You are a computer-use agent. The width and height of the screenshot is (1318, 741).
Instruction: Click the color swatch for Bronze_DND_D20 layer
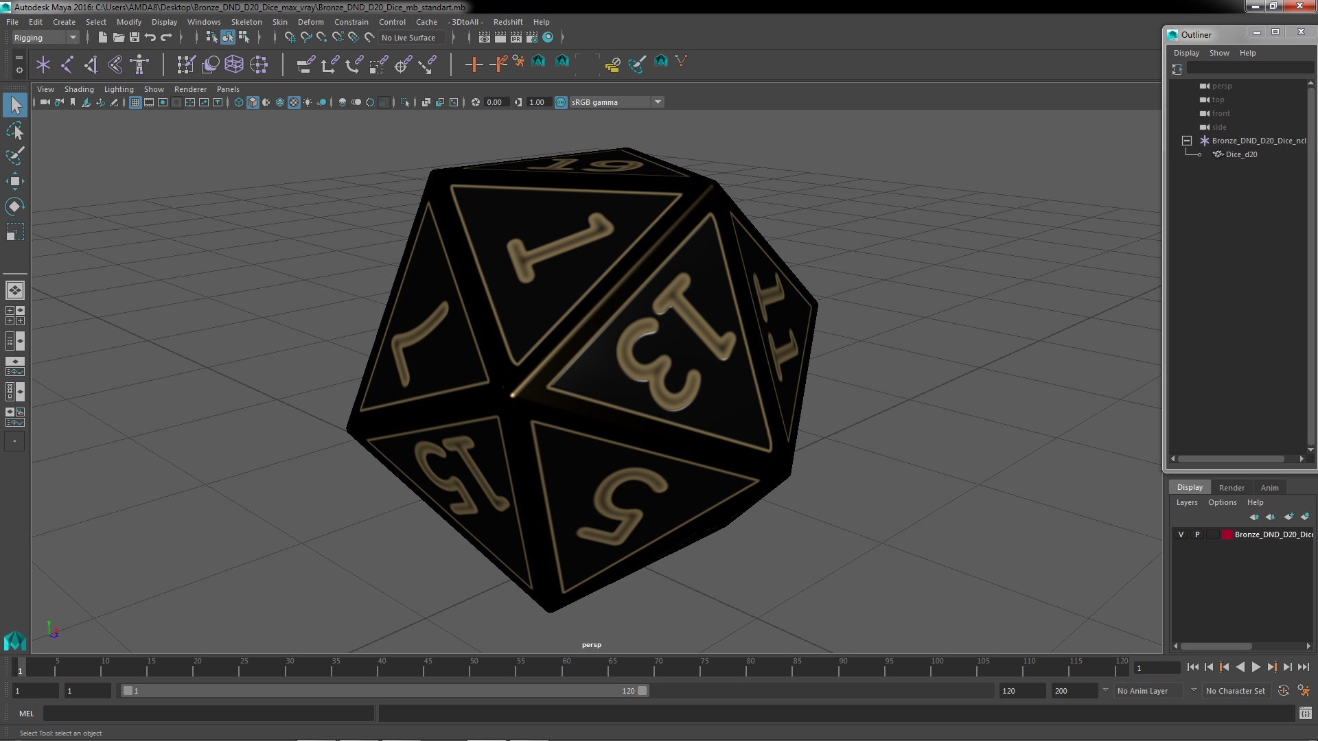point(1225,534)
